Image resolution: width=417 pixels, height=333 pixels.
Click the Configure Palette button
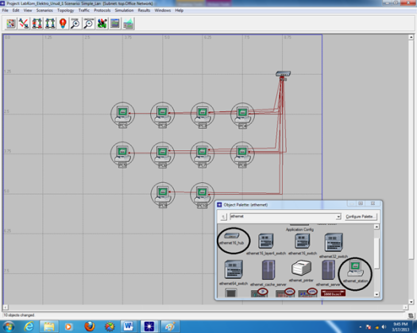(x=361, y=217)
